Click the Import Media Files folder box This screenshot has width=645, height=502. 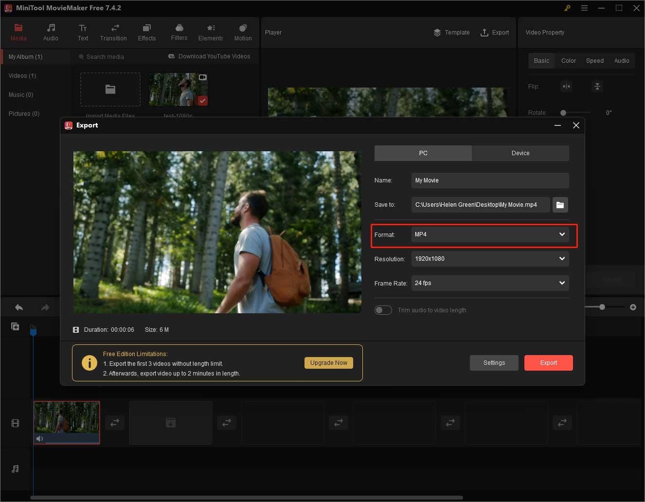tap(110, 90)
